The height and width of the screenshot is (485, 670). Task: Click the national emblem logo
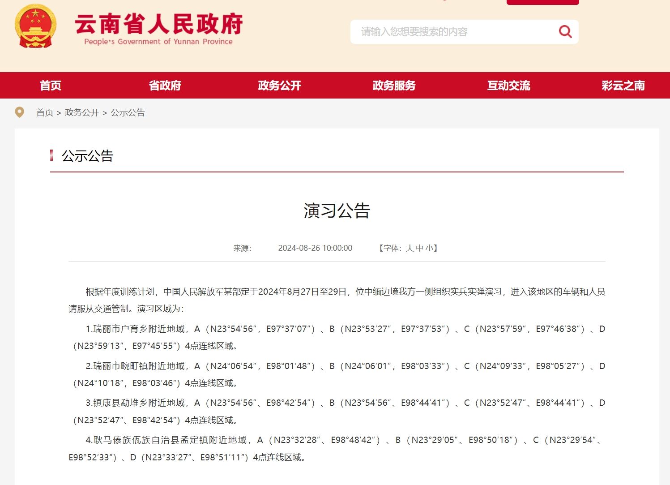click(x=35, y=26)
